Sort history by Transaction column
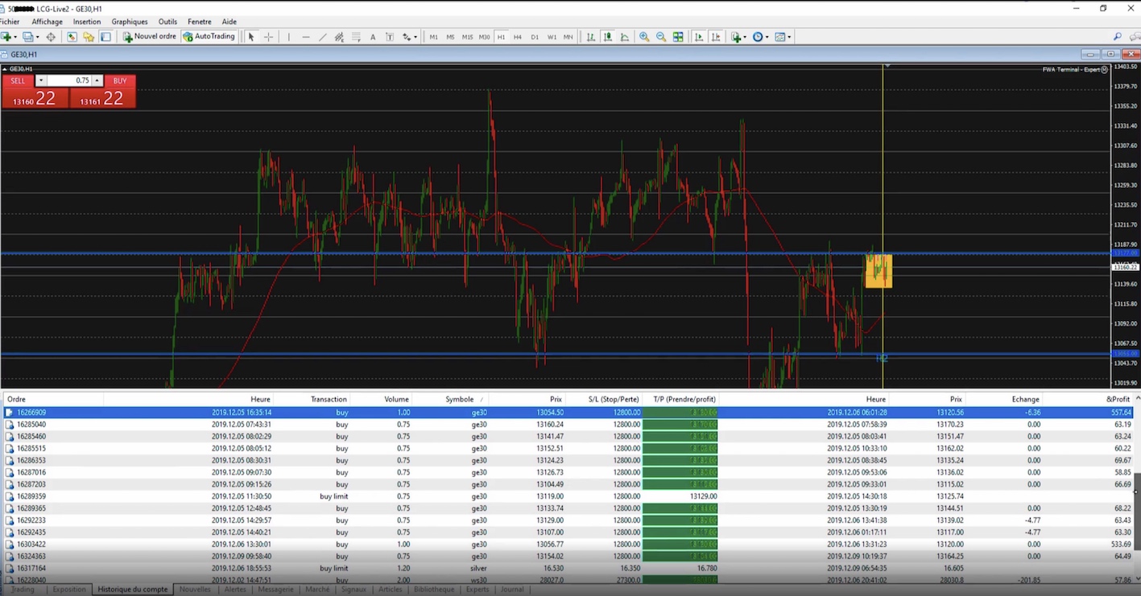This screenshot has height=596, width=1141. click(312, 399)
